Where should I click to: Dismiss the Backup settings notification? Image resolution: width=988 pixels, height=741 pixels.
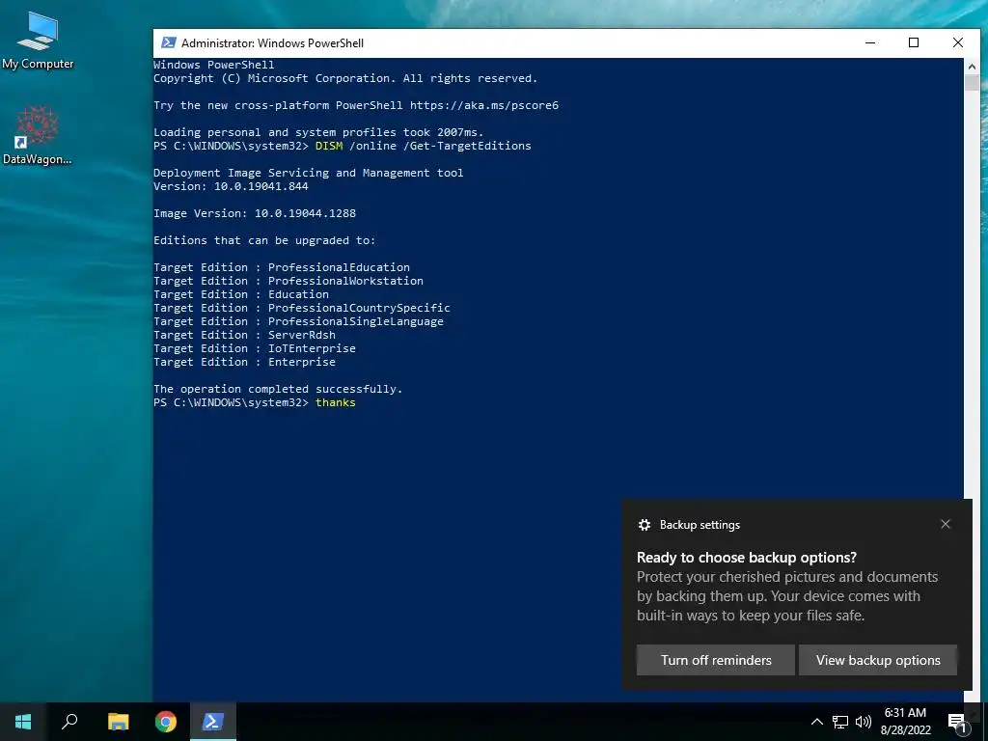tap(946, 524)
